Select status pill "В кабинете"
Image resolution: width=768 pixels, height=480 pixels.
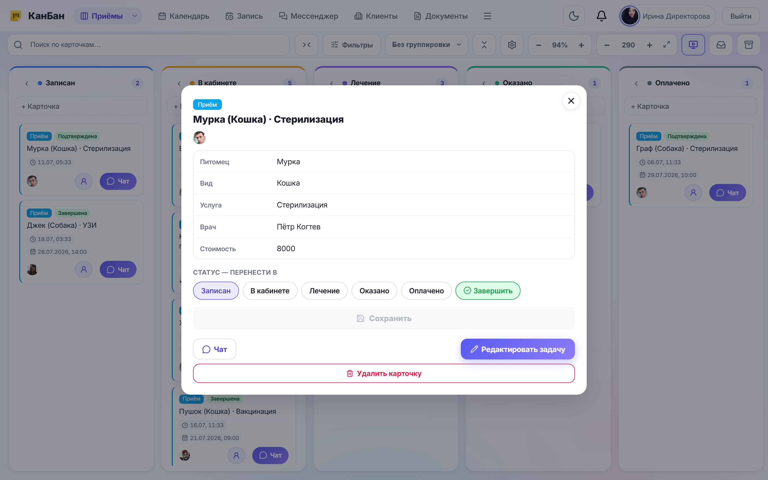270,290
